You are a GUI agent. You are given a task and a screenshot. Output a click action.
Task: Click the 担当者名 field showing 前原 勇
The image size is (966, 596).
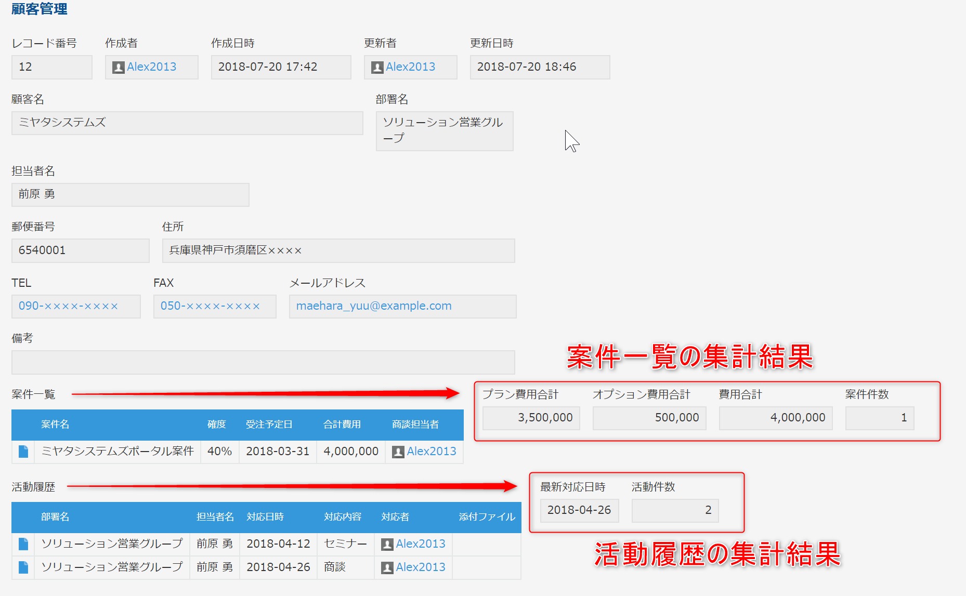(129, 194)
